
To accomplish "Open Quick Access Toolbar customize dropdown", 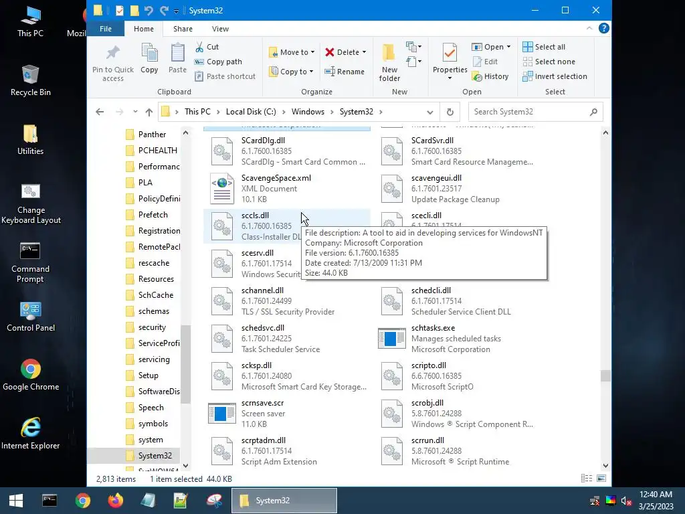I will pos(176,11).
